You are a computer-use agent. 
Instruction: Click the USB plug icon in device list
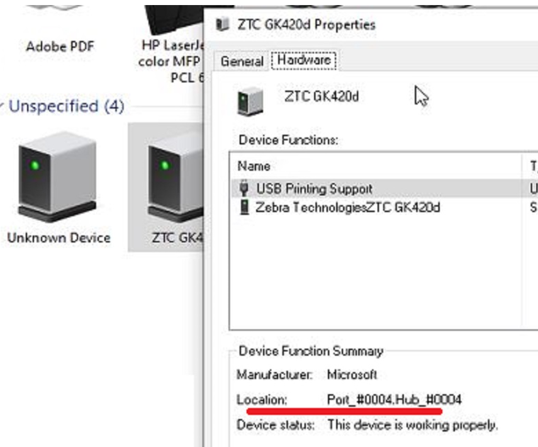[x=245, y=188]
